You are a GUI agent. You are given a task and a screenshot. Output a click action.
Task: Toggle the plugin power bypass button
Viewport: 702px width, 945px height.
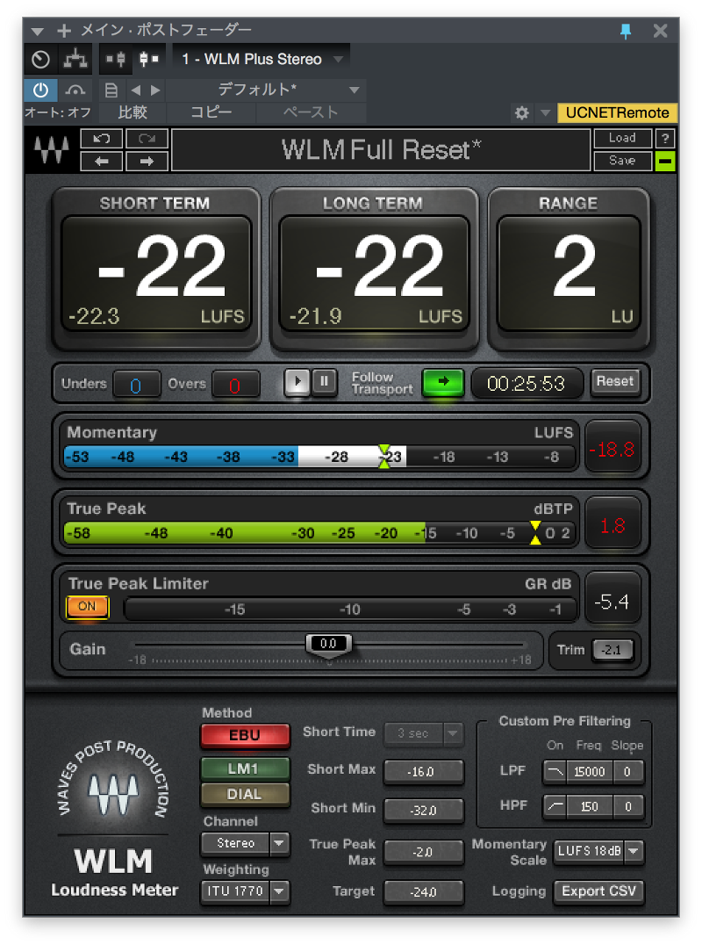click(41, 90)
